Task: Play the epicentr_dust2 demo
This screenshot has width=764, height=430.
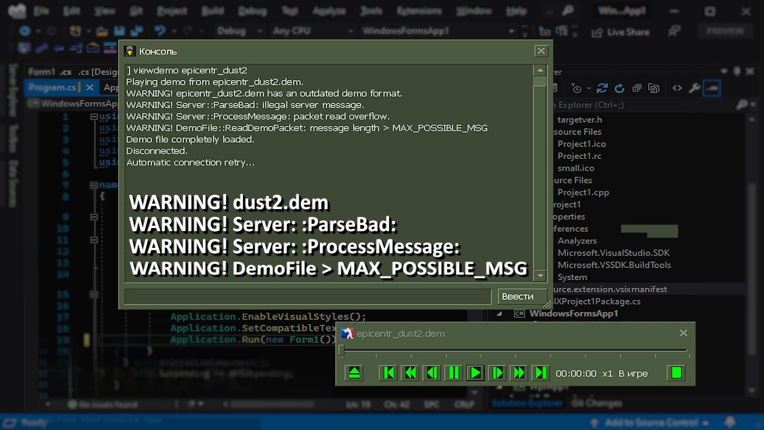Action: (x=475, y=373)
